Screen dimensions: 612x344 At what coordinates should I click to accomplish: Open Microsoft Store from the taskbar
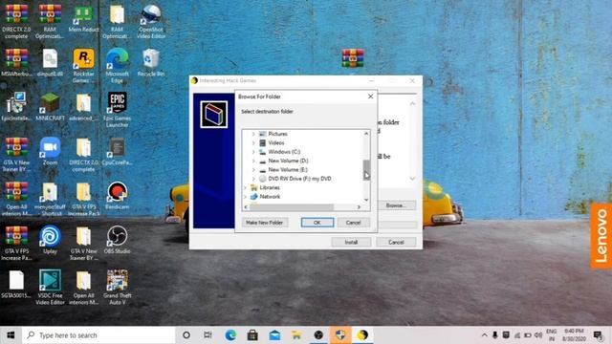pyautogui.click(x=252, y=335)
